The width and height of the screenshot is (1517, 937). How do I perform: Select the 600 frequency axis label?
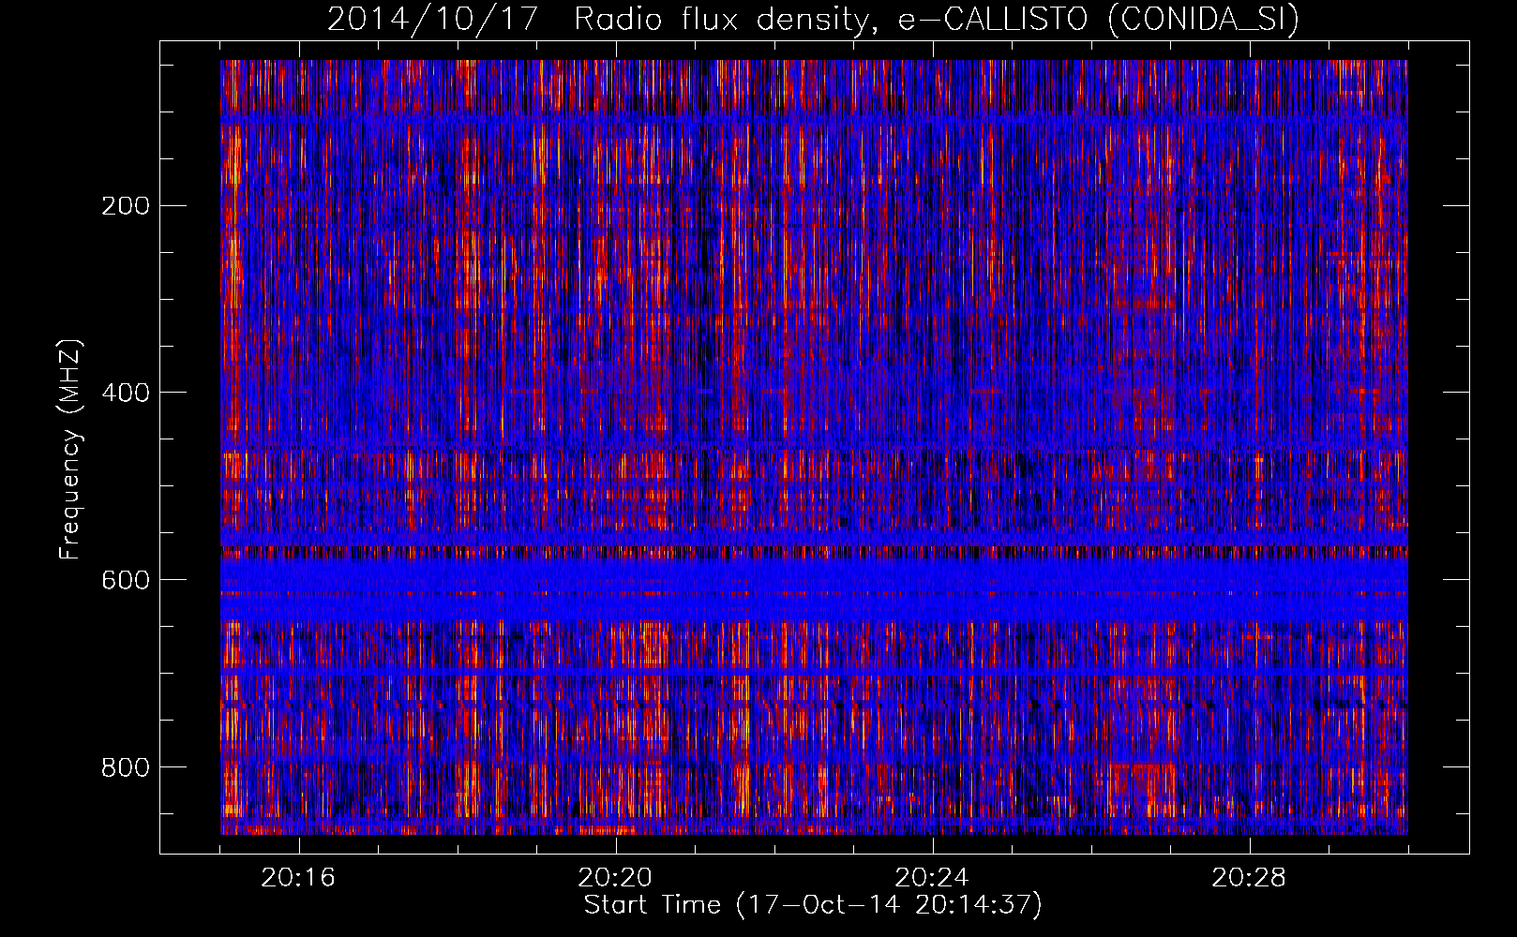[x=126, y=581]
